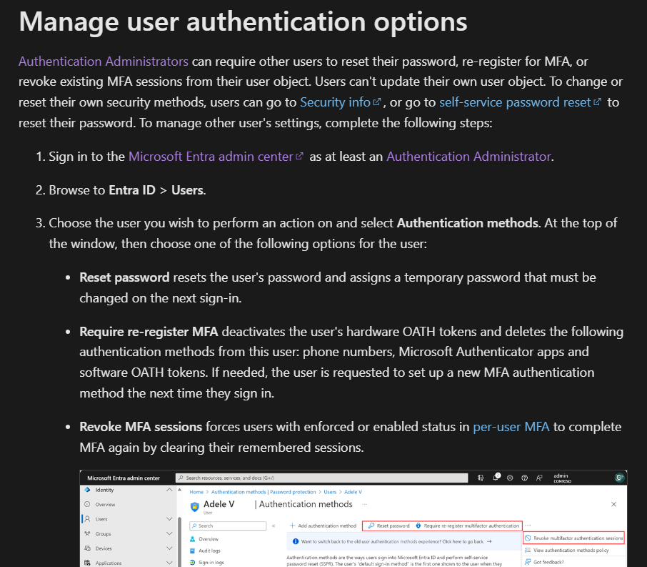The image size is (647, 567).
Task: Click the Search field in the user menu
Action: point(228,526)
